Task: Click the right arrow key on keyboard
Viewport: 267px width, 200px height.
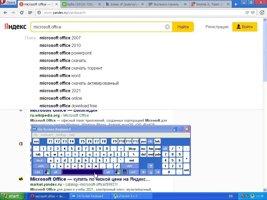Action: pos(158,172)
